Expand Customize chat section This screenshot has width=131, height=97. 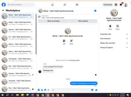(114, 34)
